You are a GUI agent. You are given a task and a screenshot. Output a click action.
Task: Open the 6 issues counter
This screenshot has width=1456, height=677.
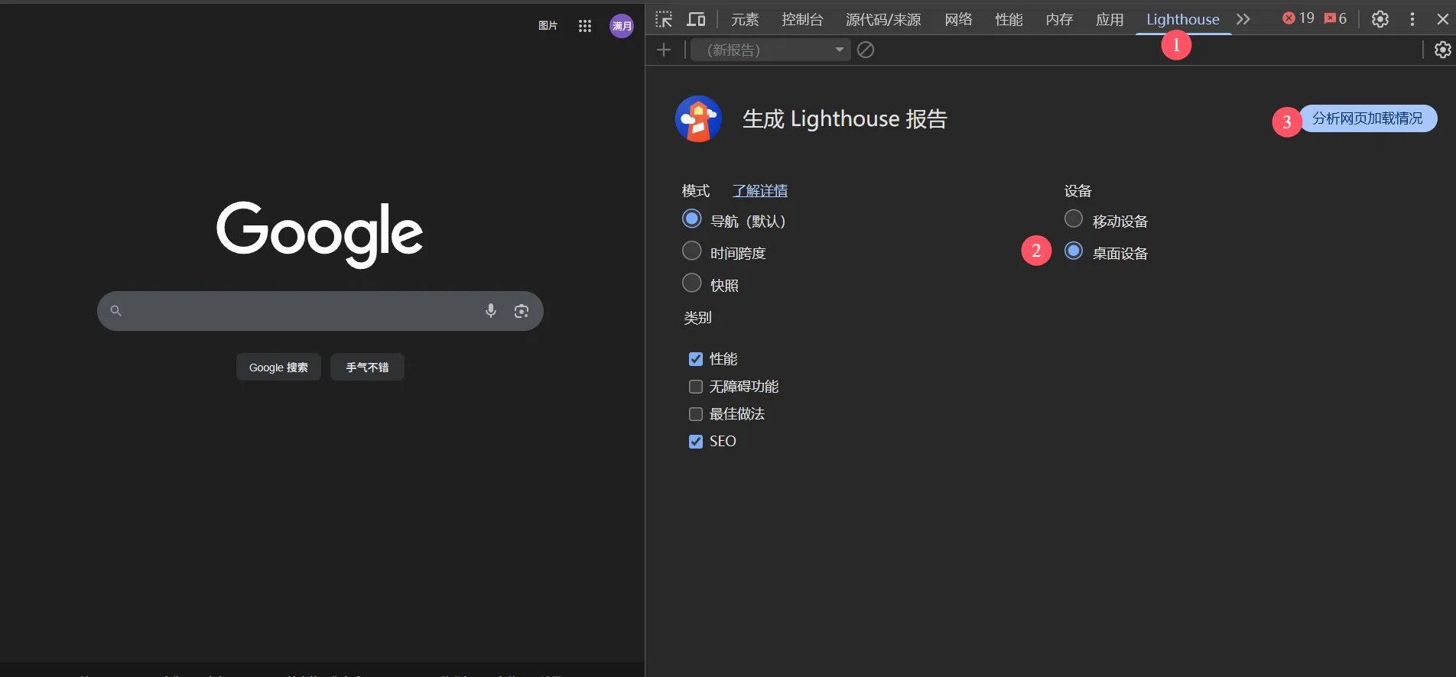click(1336, 18)
